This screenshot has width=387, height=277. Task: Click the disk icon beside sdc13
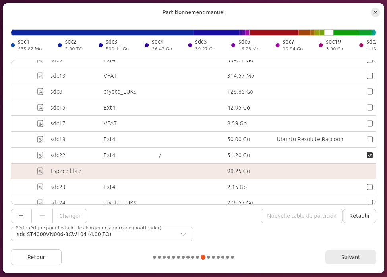tap(40, 76)
